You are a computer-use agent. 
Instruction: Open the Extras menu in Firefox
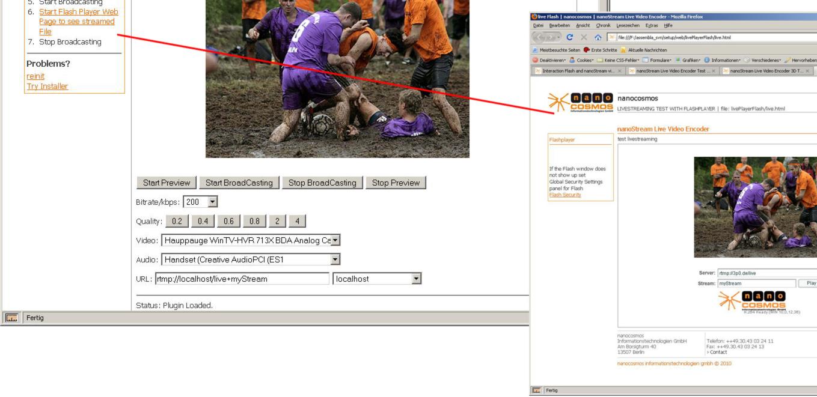[x=653, y=25]
